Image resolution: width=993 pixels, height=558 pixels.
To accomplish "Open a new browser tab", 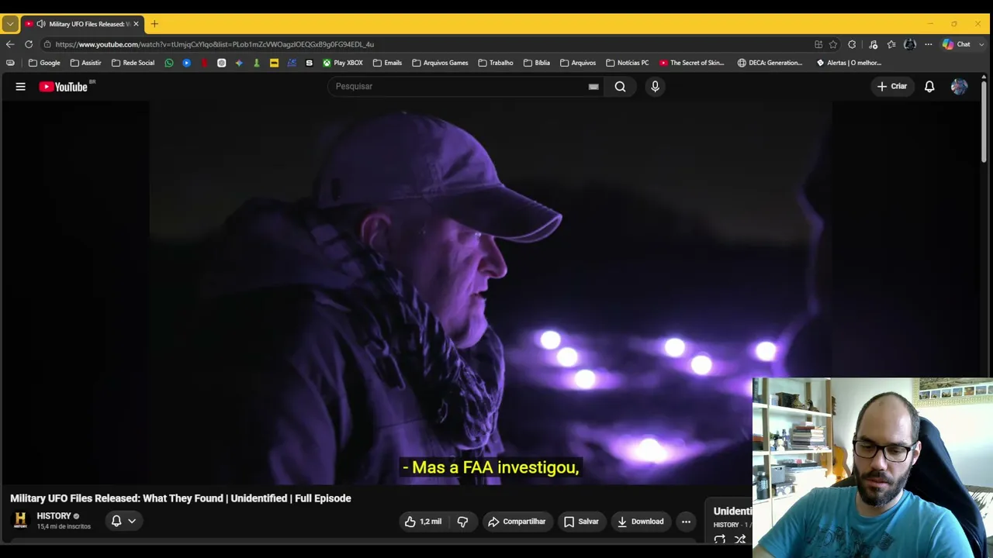I will click(154, 24).
